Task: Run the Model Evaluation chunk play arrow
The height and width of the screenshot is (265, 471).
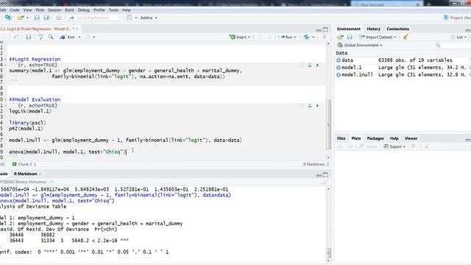Action: [317, 106]
